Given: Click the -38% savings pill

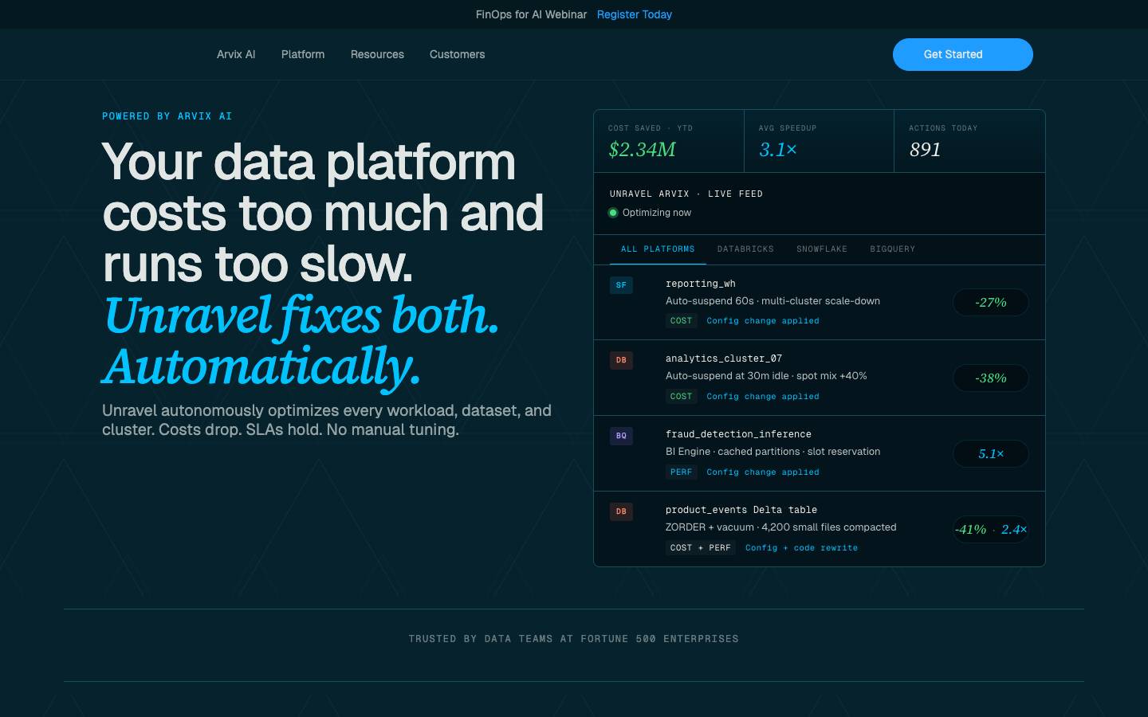Looking at the screenshot, I should [x=991, y=378].
